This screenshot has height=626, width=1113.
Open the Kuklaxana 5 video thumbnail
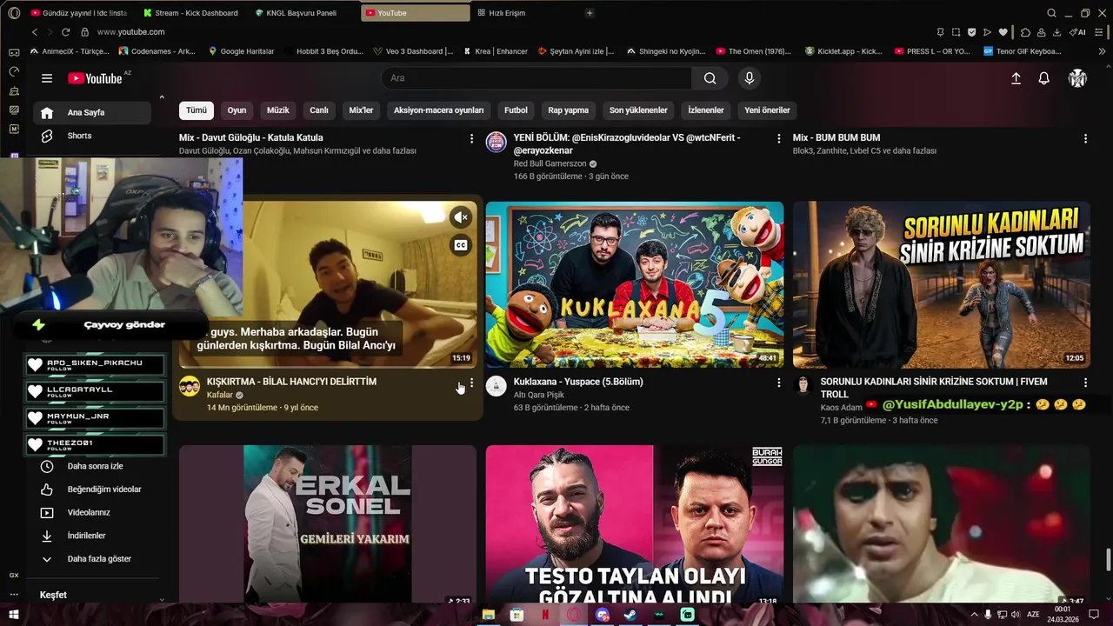tap(635, 284)
